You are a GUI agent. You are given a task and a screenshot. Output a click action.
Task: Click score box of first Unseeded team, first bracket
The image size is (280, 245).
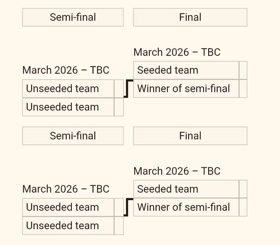(119, 89)
